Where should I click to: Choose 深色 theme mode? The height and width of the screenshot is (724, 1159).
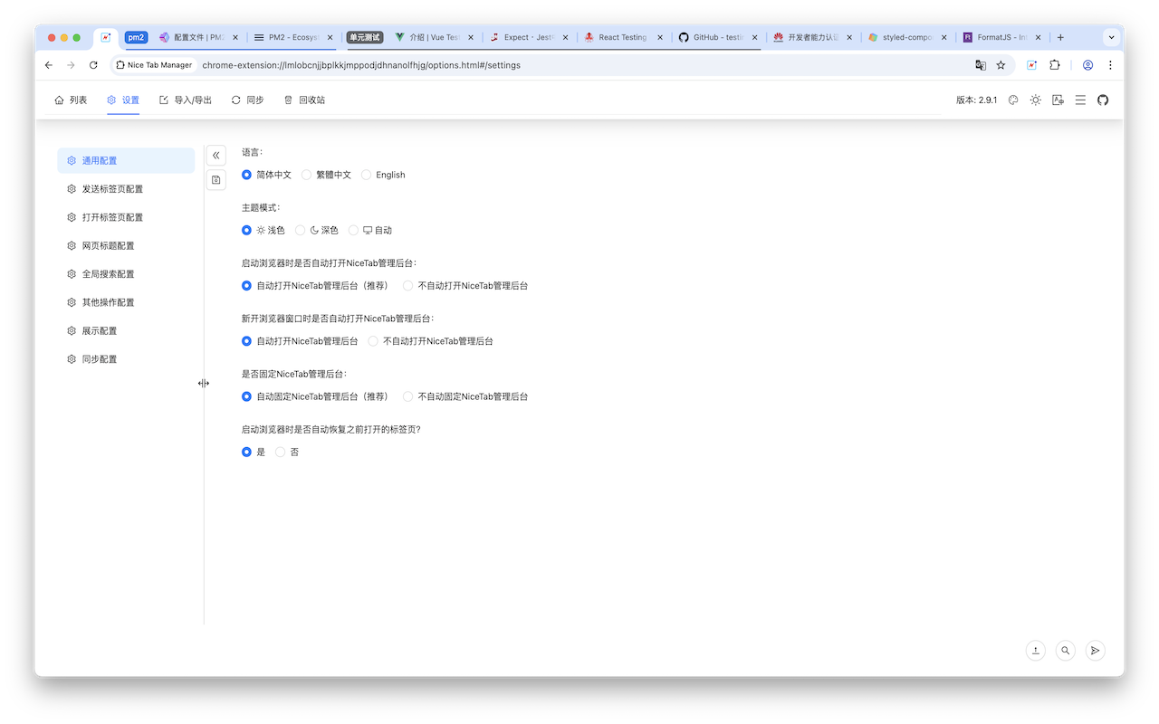coord(317,231)
